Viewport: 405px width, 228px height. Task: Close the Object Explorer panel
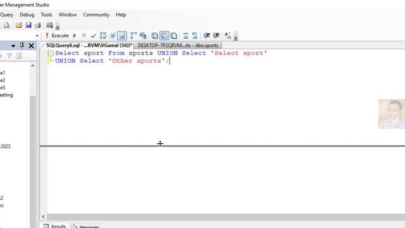[x=31, y=46]
